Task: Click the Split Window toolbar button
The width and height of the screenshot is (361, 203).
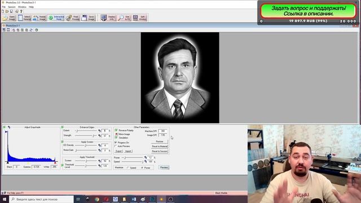Action: [x=139, y=17]
